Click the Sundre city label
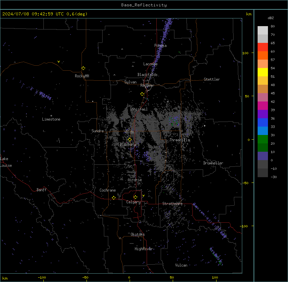 pos(98,131)
